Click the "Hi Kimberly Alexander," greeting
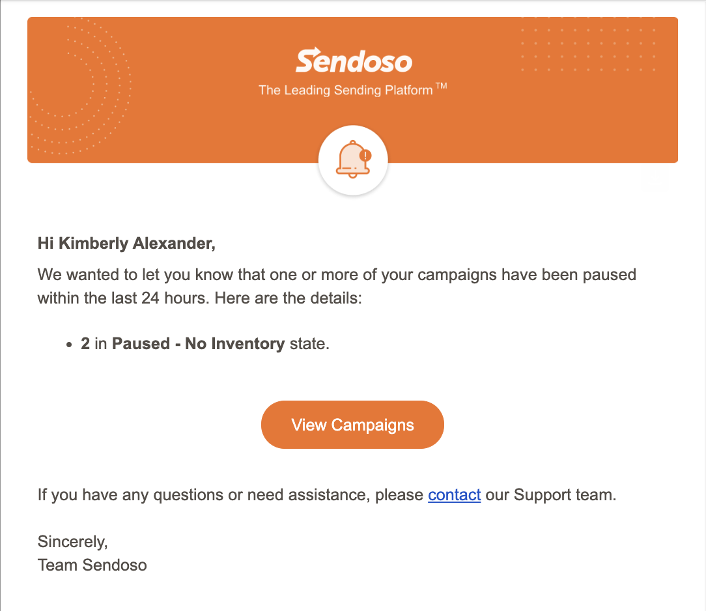Screen dimensions: 706x611 (126, 243)
